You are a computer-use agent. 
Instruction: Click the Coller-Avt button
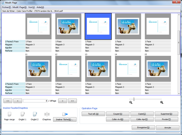pyautogui.click(x=118, y=119)
